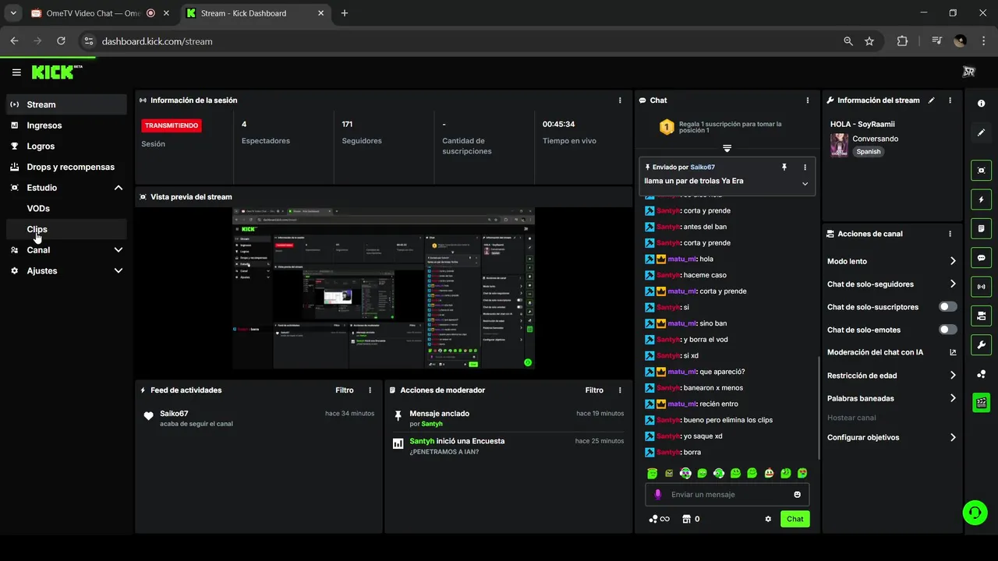Click the green Chat send button
Image resolution: width=998 pixels, height=561 pixels.
[795, 519]
